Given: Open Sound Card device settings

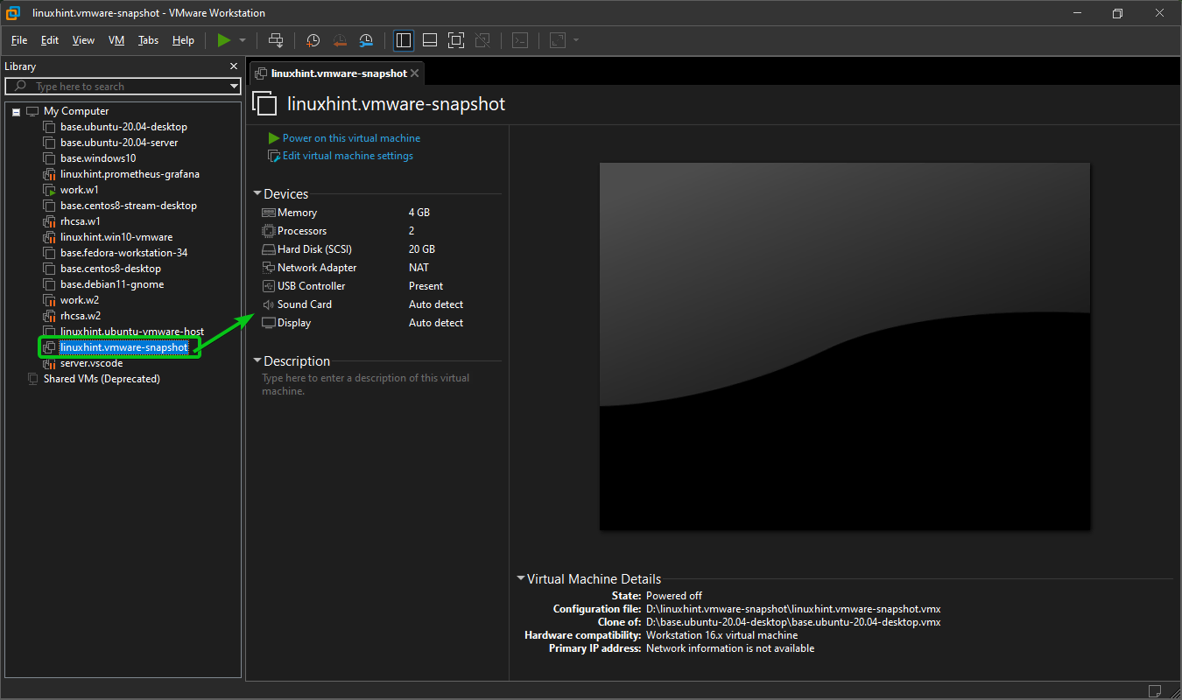Looking at the screenshot, I should tap(304, 304).
